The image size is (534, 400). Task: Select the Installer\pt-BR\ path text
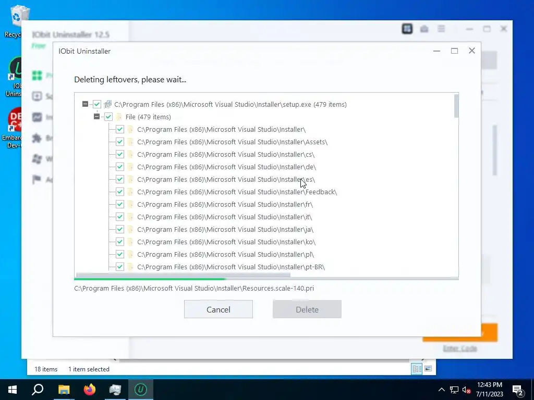(x=231, y=267)
